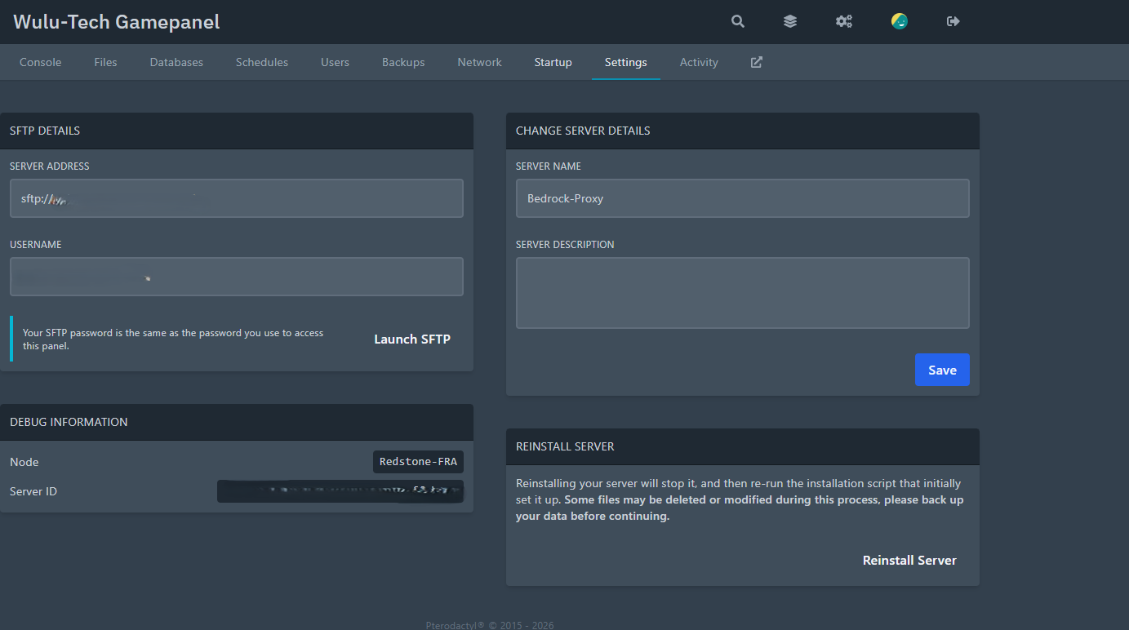
Task: Switch to the Console tab
Action: click(x=41, y=62)
